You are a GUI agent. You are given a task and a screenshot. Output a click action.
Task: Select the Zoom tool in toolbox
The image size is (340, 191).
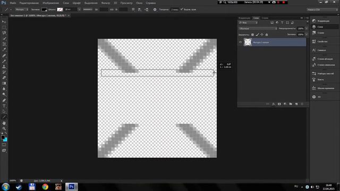pos(4,128)
